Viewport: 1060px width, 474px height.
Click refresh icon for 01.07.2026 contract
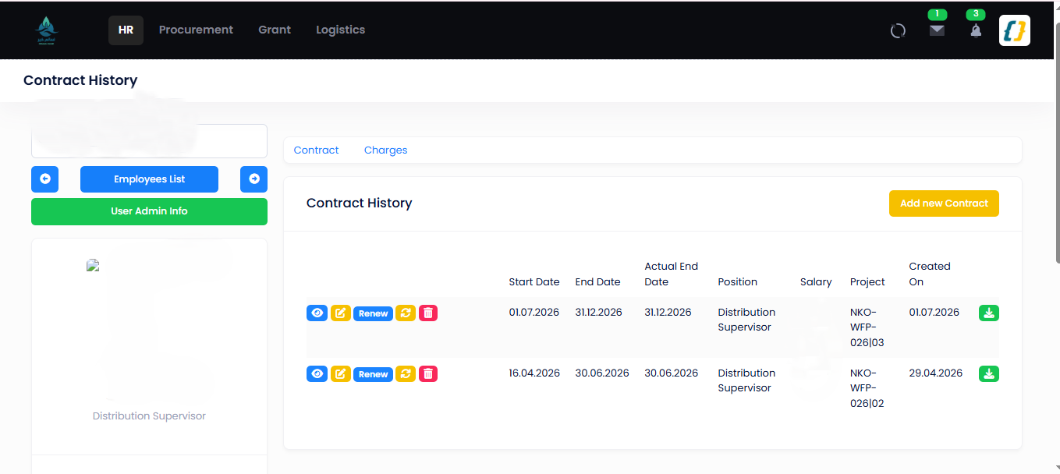(x=406, y=313)
